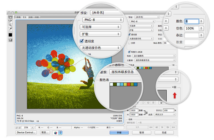214x140 pixels.
Task: Select the Zoom magnifier tool
Action: (x=10, y=25)
